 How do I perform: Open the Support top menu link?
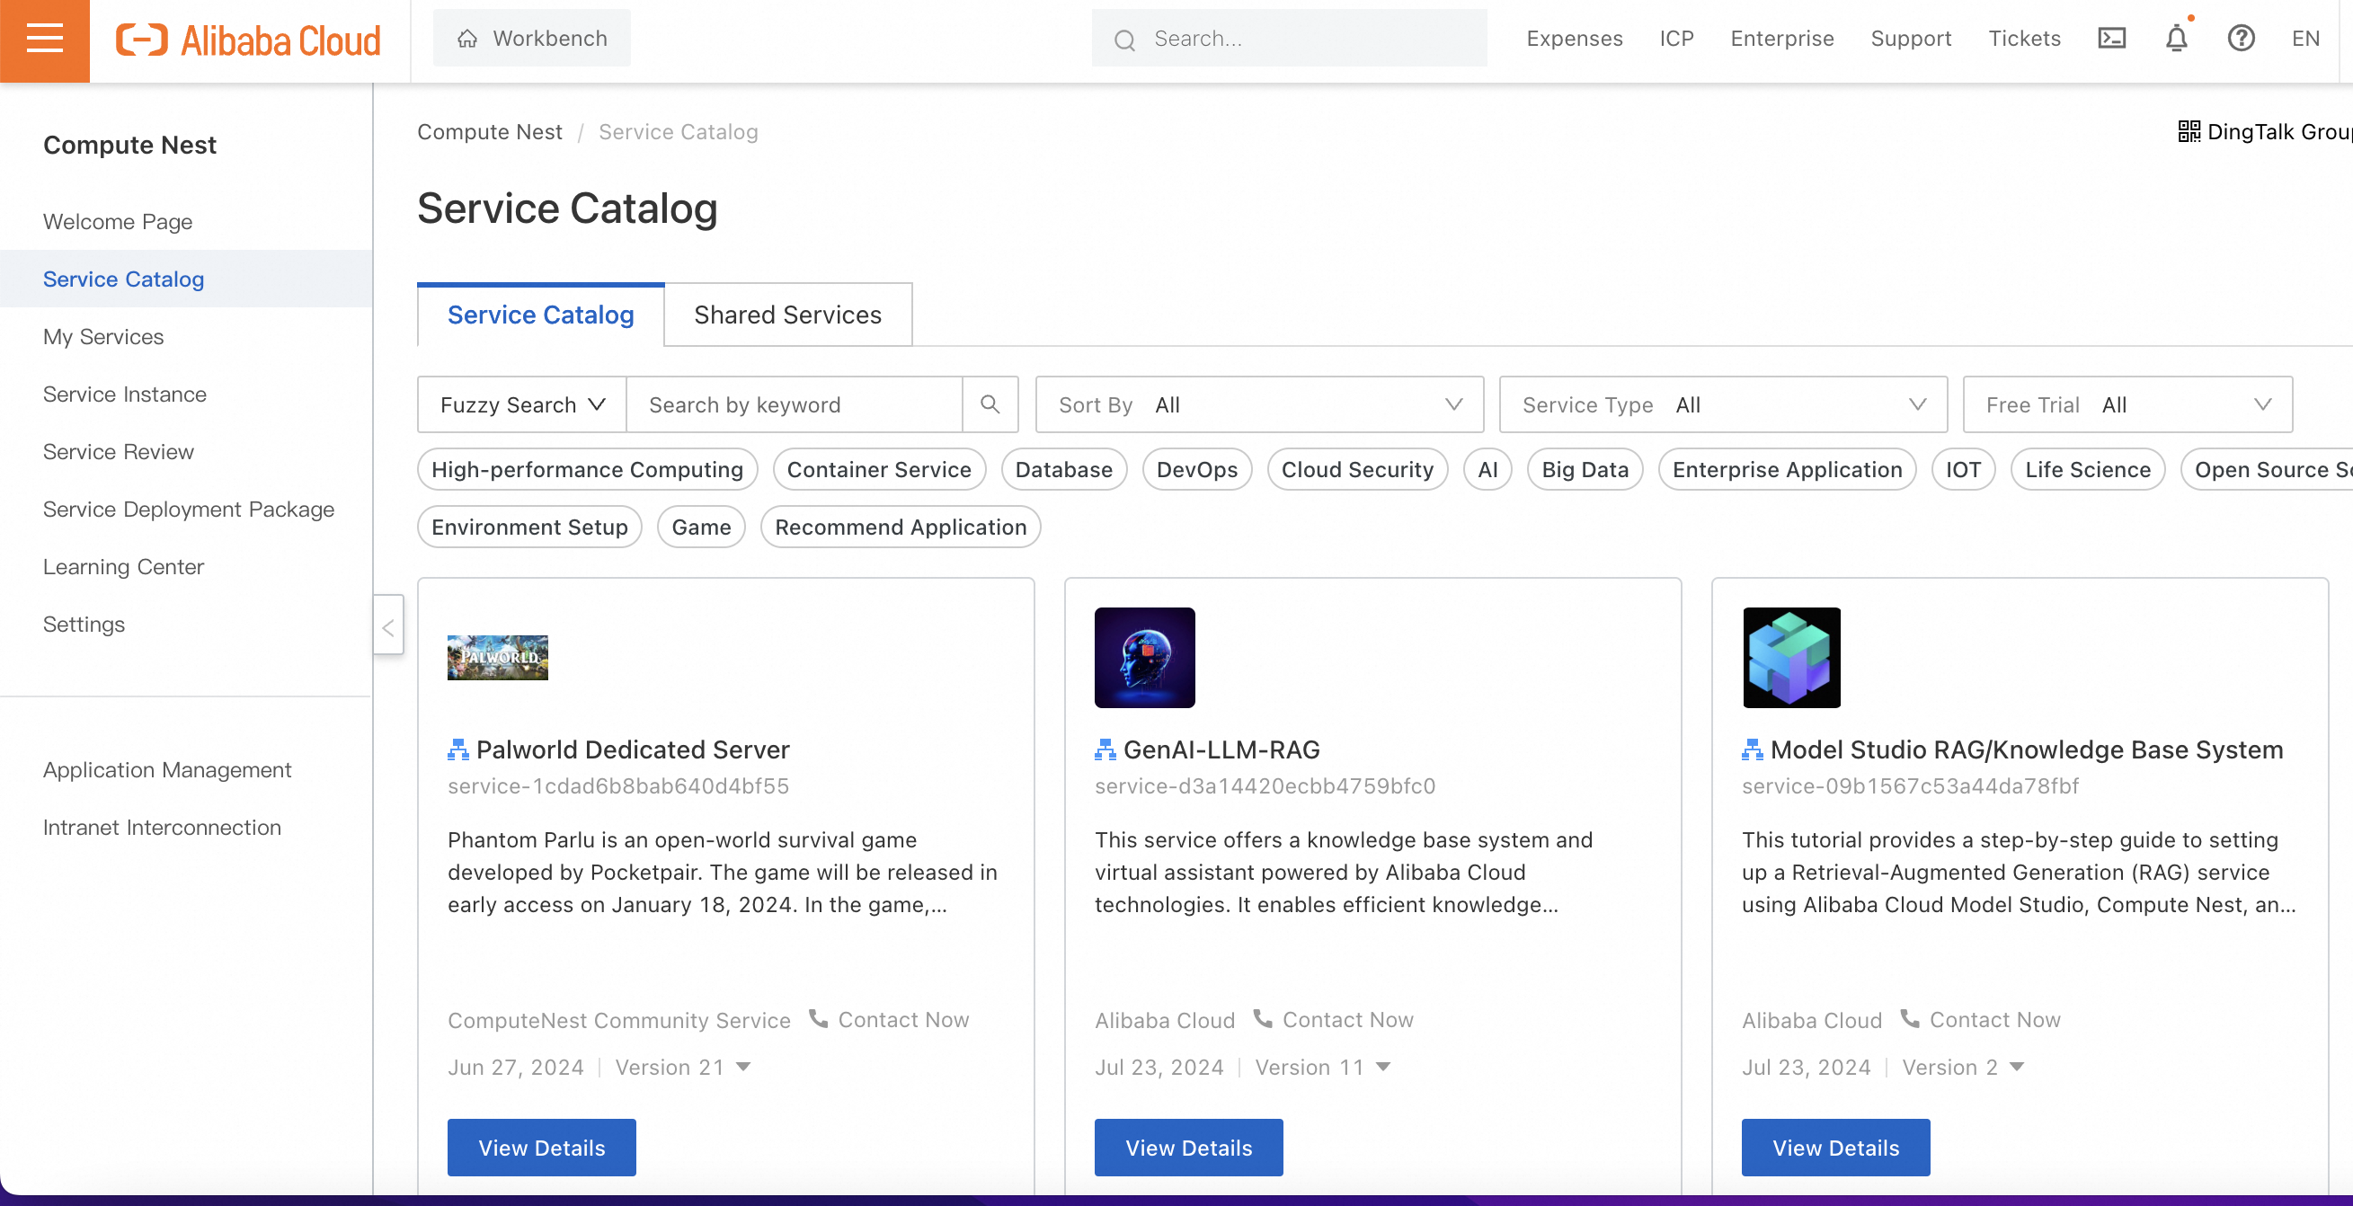(1910, 39)
